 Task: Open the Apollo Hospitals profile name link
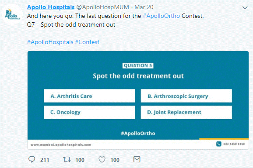pos(51,7)
